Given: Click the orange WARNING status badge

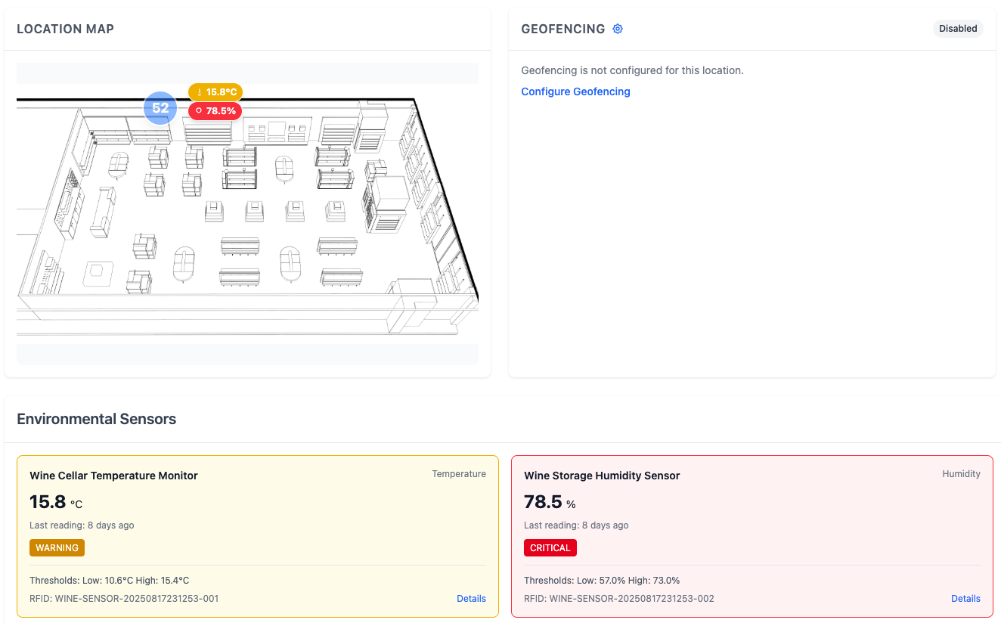Looking at the screenshot, I should pyautogui.click(x=57, y=548).
